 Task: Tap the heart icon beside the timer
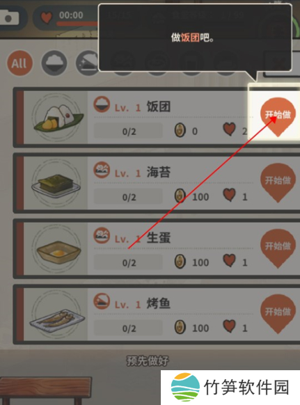(47, 17)
